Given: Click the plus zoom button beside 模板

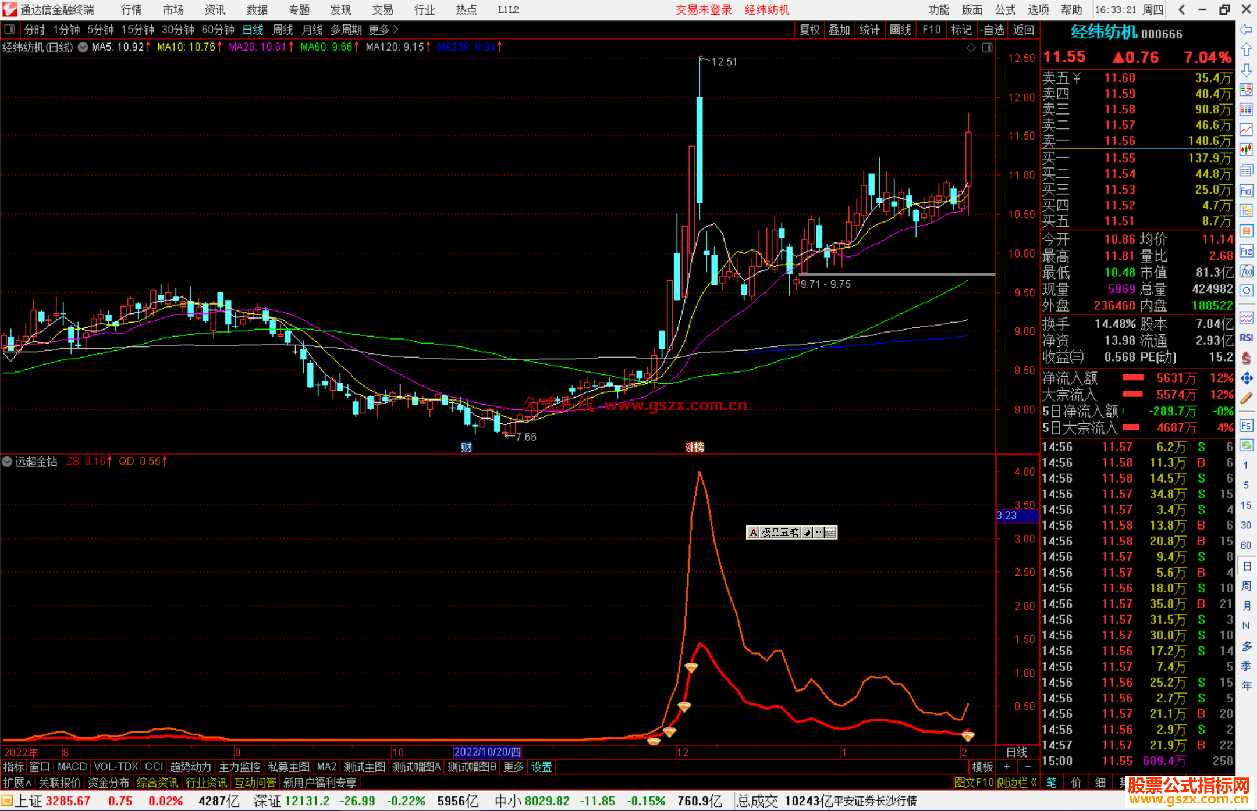Looking at the screenshot, I should click(x=1007, y=767).
